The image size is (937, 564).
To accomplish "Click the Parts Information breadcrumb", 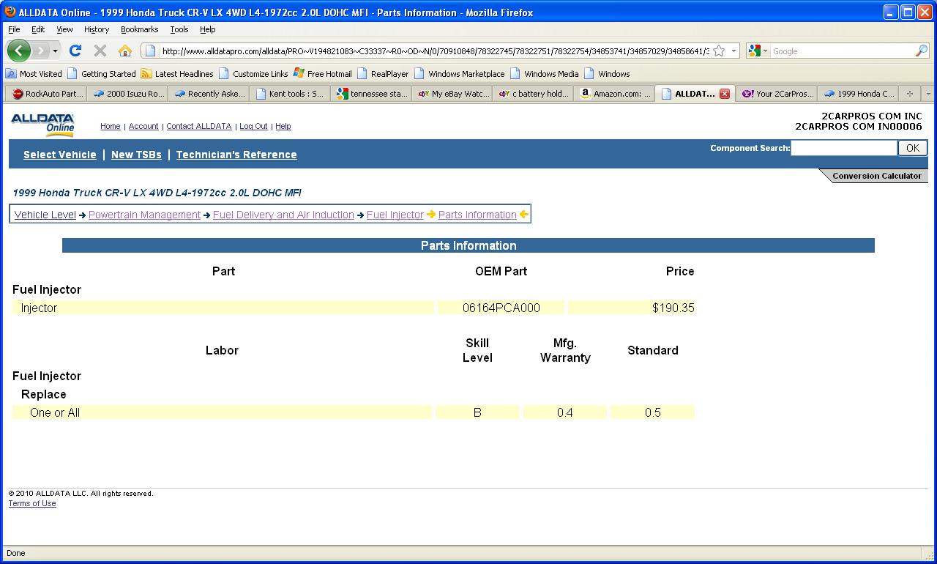I will pos(477,215).
